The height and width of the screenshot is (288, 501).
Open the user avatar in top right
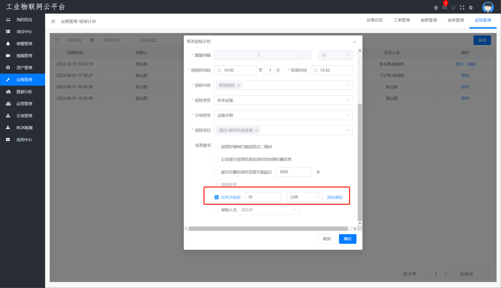(x=488, y=7)
